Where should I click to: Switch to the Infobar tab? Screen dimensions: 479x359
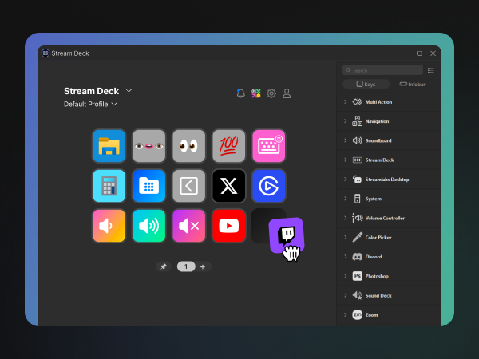click(x=413, y=85)
